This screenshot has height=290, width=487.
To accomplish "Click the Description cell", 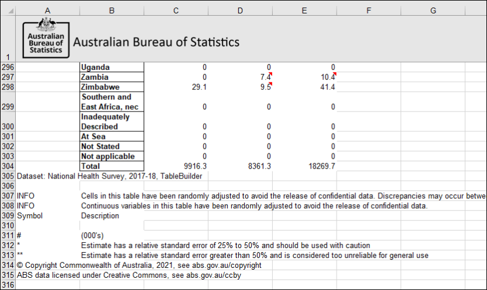I will [x=112, y=216].
